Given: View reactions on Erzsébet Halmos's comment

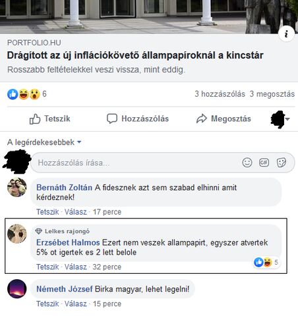Looking at the screenshot, I should point(266,262).
